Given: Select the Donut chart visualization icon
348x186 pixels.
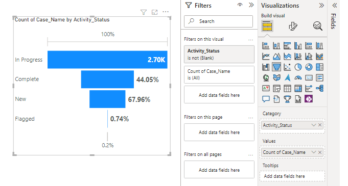Looking at the screenshot, I should [x=309, y=67].
